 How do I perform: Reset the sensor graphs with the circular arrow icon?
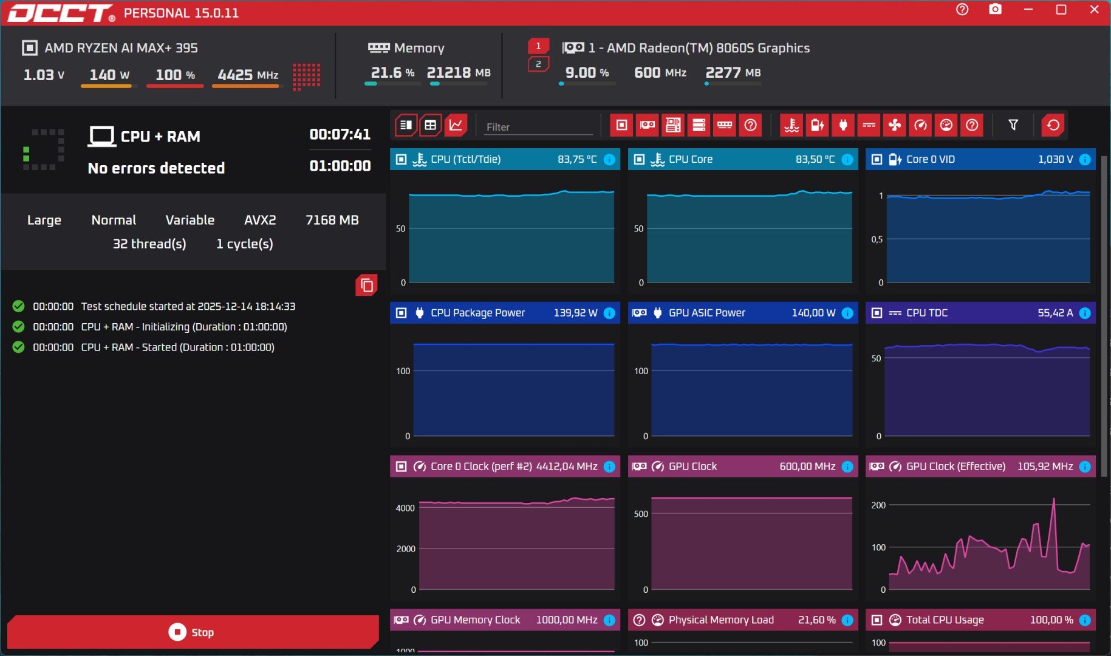1053,125
